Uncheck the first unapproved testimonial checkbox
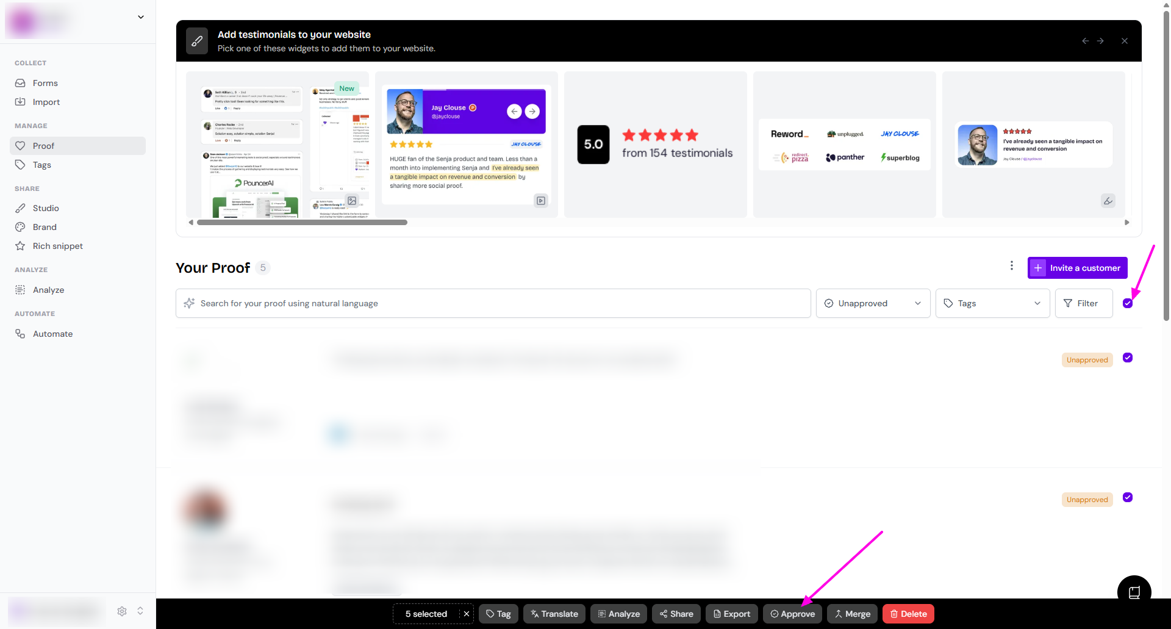Viewport: 1171px width, 629px height. (1128, 358)
